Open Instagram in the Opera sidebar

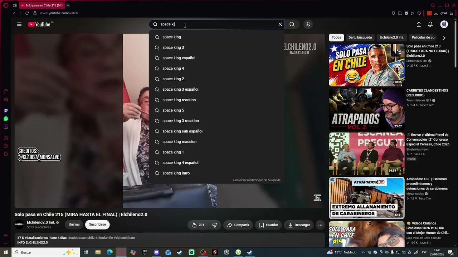pos(6,126)
